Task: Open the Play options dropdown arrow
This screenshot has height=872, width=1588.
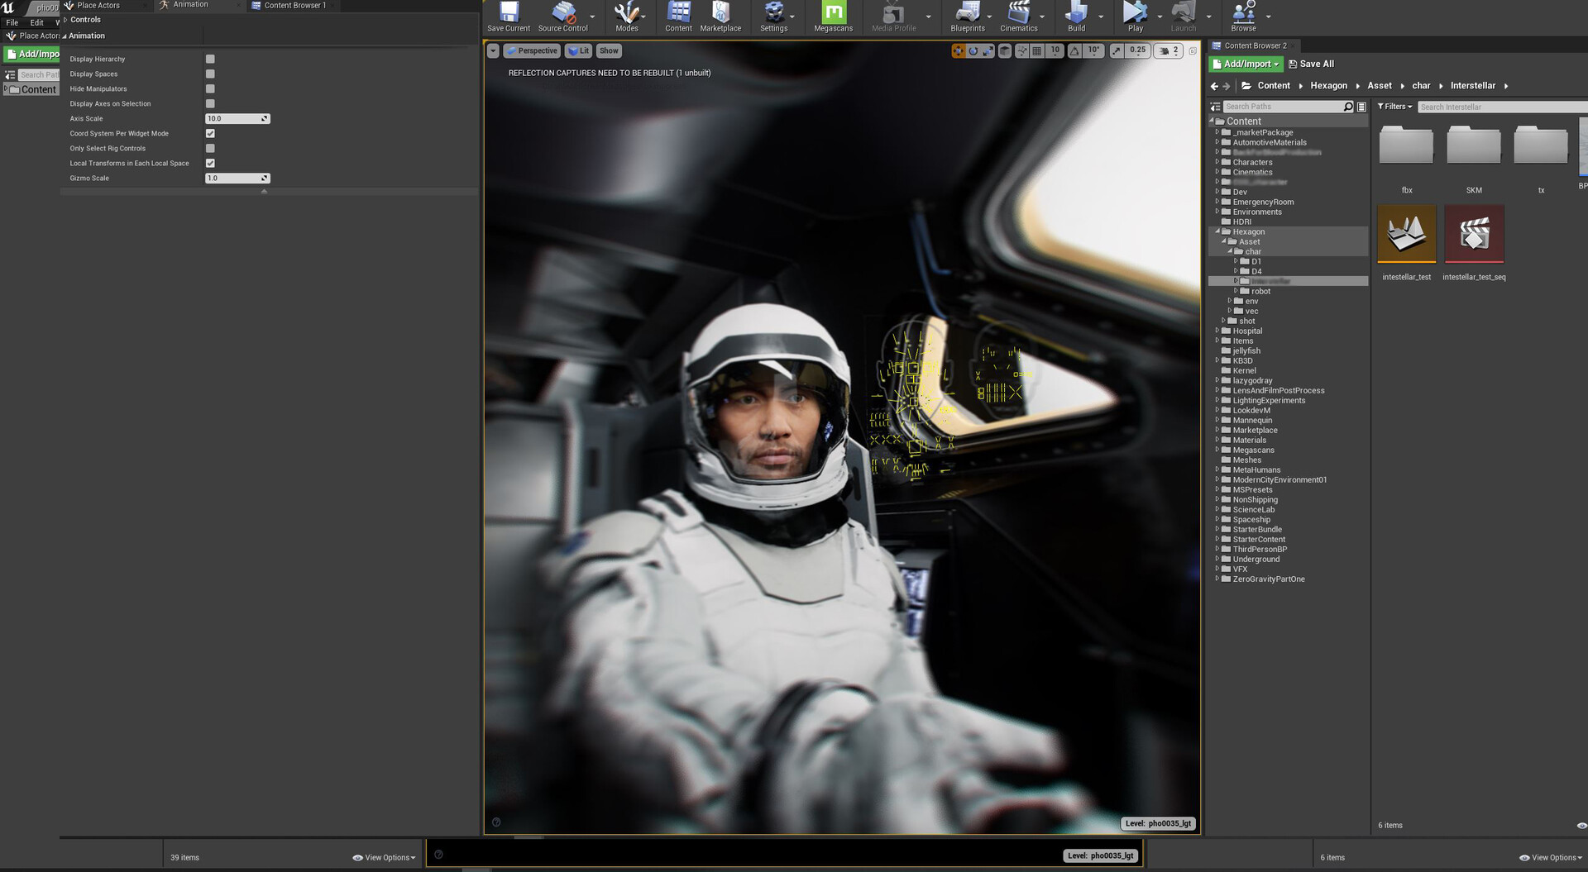Action: pyautogui.click(x=1160, y=17)
